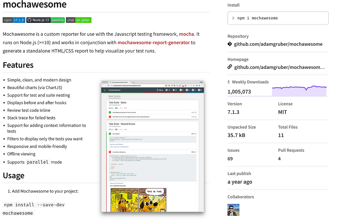337x221 pixels.
Task: Click the 'npm install --save-dev mochawesome' code
Action: click(x=34, y=209)
